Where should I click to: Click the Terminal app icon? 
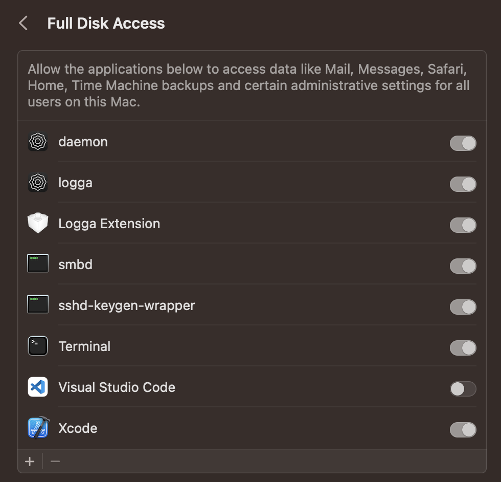37,346
